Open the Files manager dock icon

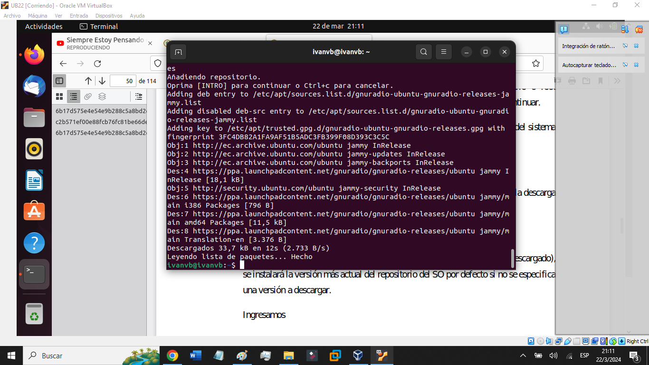tap(34, 117)
